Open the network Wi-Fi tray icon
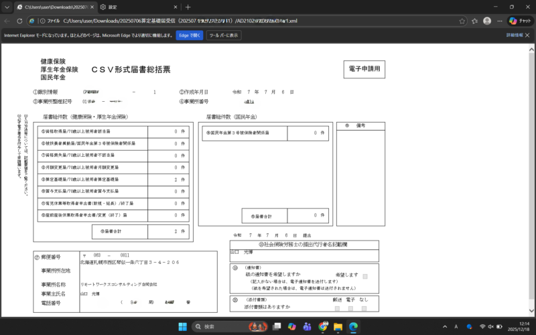This screenshot has height=335, width=536. point(482,327)
